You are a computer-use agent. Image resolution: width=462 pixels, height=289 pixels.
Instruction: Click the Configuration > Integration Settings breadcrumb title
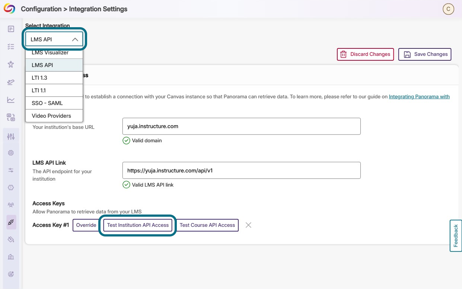74,9
